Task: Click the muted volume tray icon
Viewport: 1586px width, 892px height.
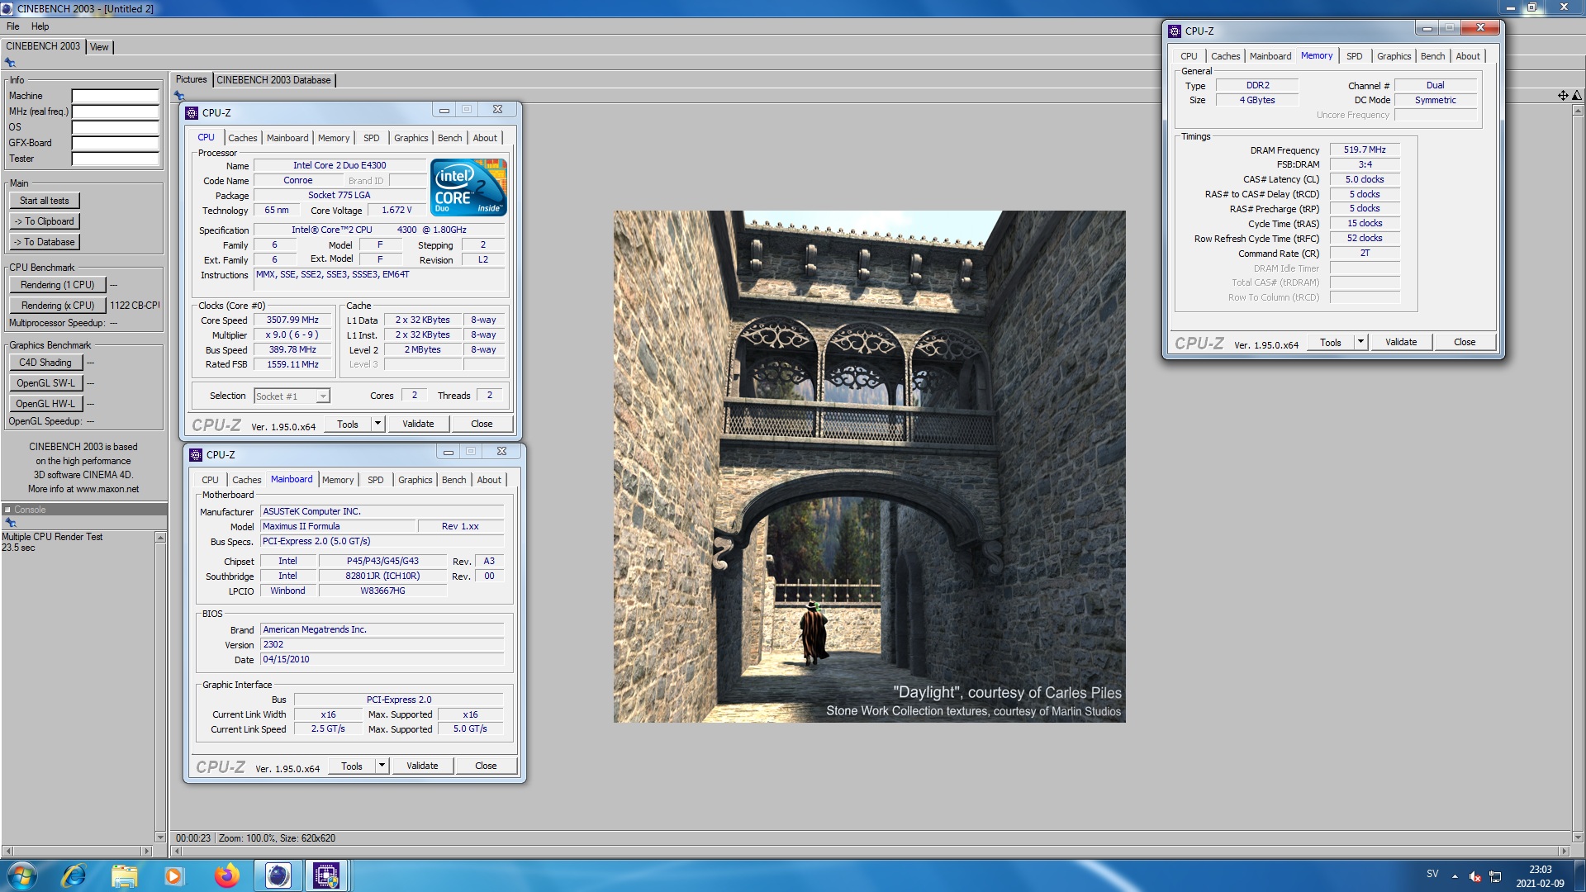Action: (1474, 876)
